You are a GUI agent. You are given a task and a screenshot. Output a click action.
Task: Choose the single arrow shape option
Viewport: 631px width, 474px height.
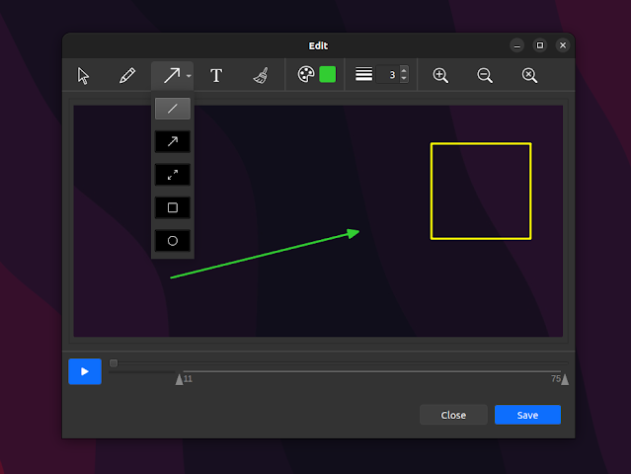pyautogui.click(x=173, y=142)
